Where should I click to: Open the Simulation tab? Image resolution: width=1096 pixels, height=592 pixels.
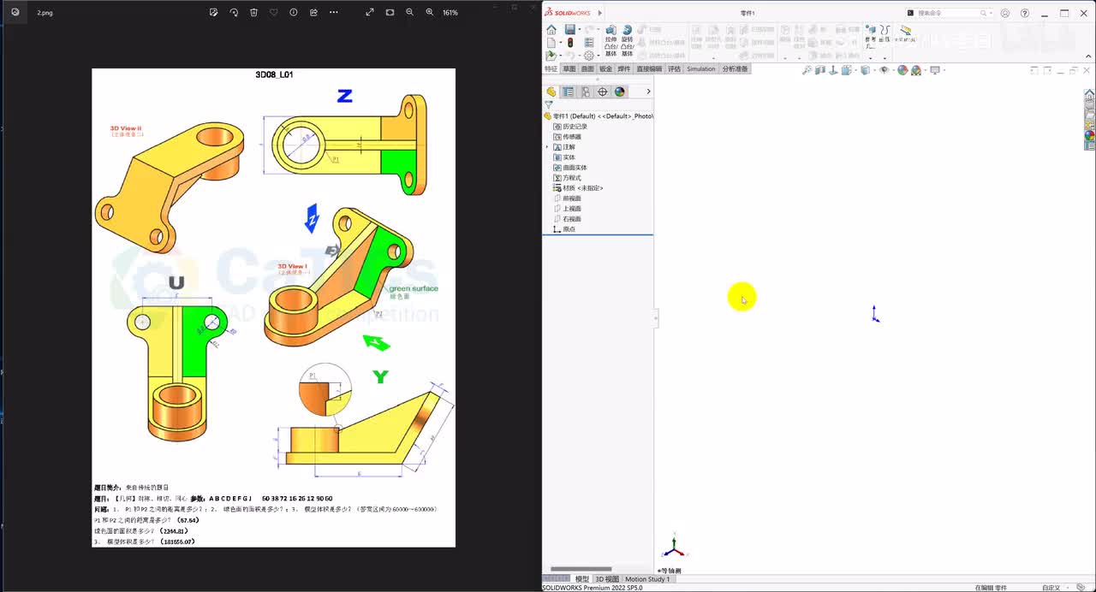click(701, 69)
